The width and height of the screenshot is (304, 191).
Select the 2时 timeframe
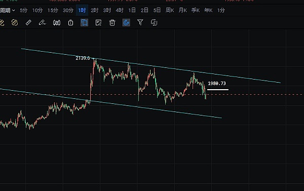95,10
